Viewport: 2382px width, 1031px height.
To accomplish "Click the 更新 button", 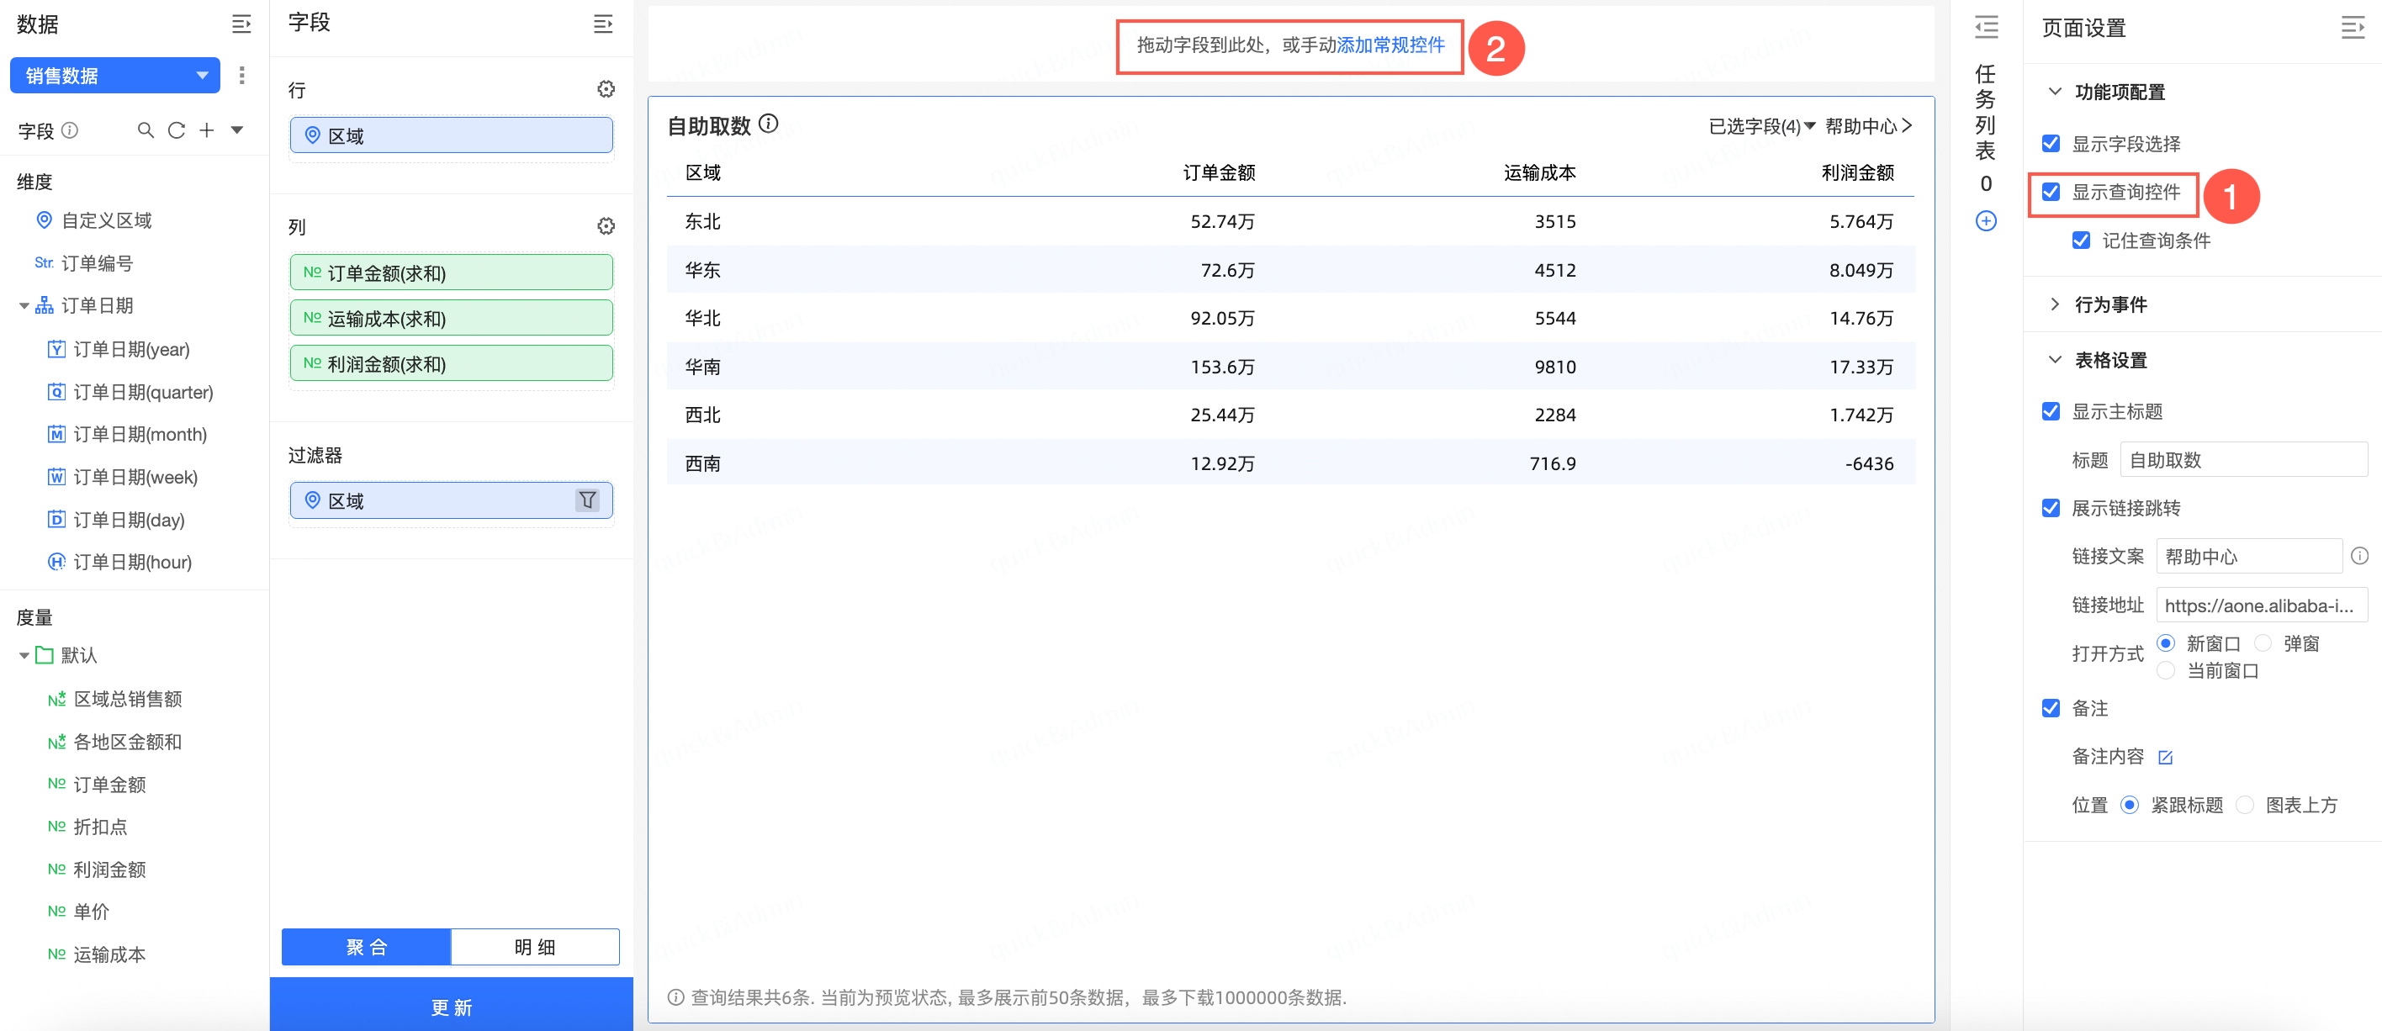I will [451, 1006].
